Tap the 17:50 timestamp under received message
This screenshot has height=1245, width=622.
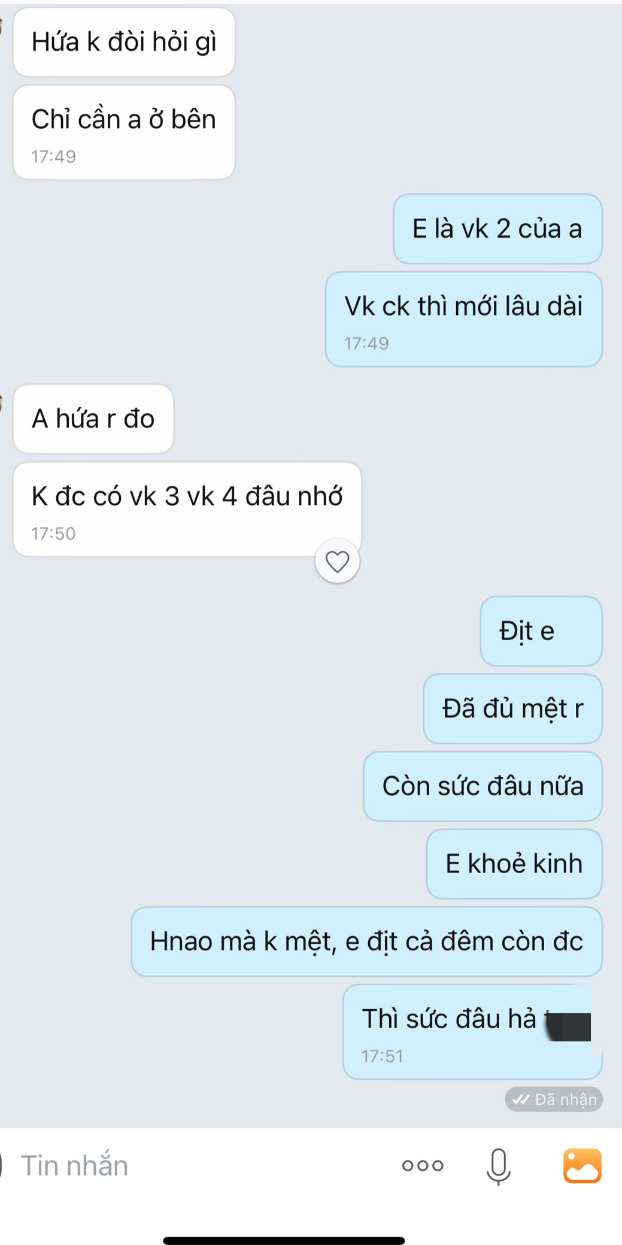53,534
